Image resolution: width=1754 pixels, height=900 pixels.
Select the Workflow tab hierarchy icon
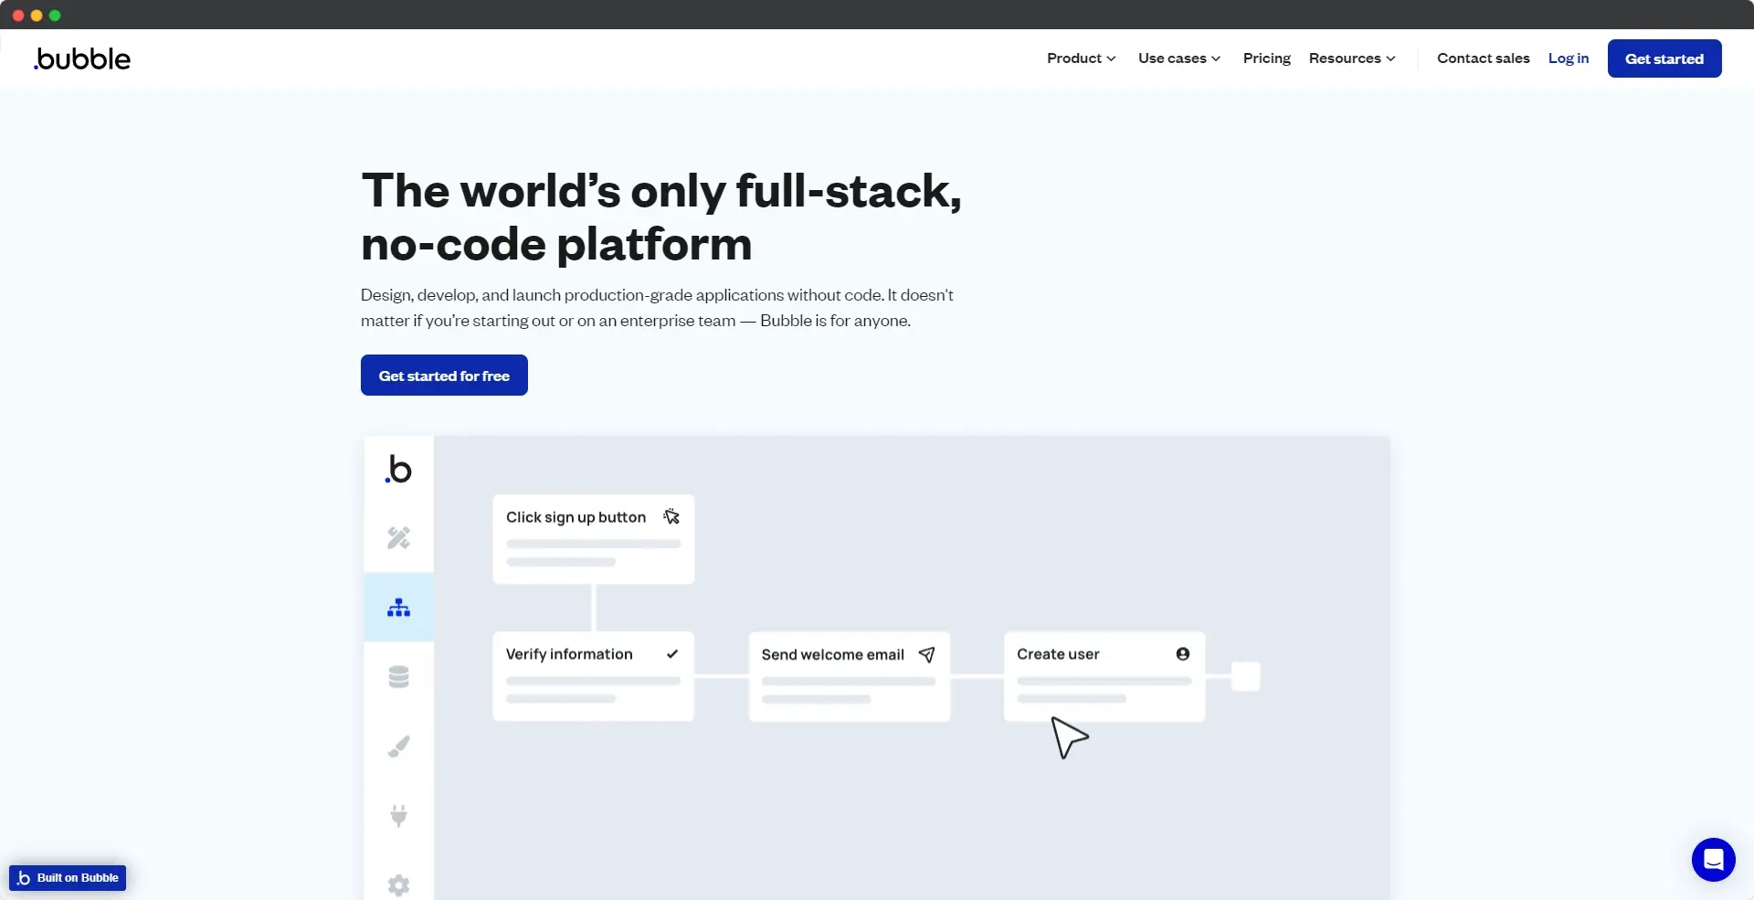pos(398,608)
